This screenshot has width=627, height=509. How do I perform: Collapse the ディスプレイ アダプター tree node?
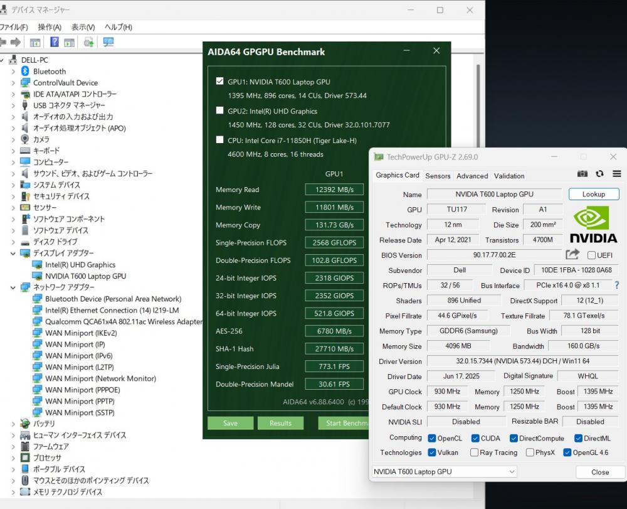click(13, 254)
